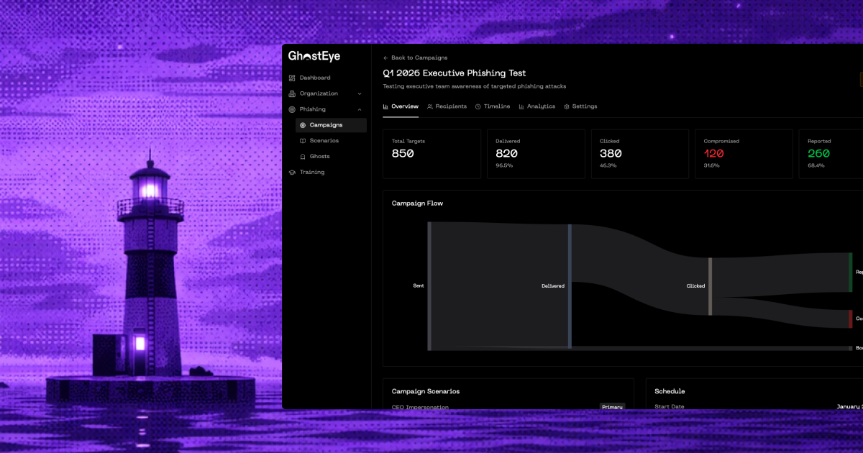
Task: Switch to the Recipients tab
Action: point(447,106)
